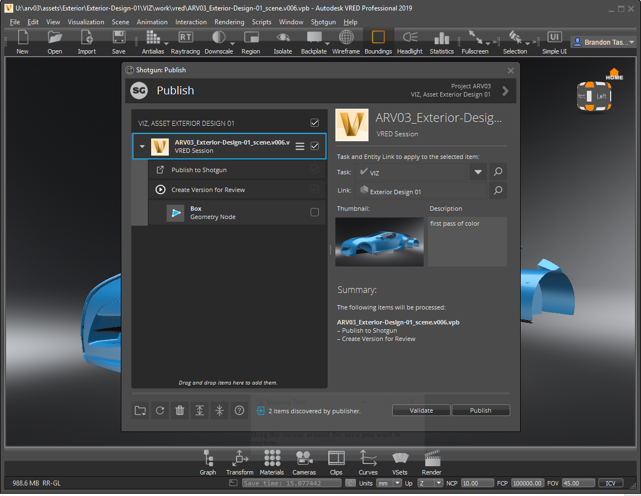The width and height of the screenshot is (641, 496).
Task: Collapse the VRED Session tree item
Action: (x=142, y=146)
